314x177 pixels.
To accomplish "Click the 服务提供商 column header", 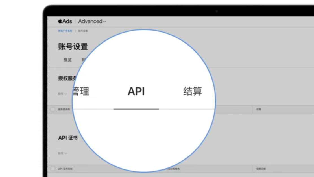I will point(64,109).
